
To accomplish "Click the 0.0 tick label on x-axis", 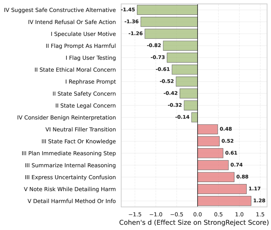I will click(198, 214).
